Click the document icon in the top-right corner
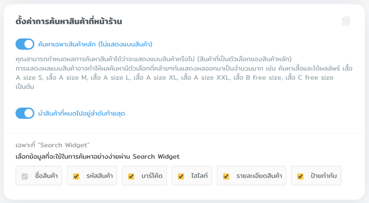Image resolution: width=369 pixels, height=203 pixels. [x=346, y=22]
